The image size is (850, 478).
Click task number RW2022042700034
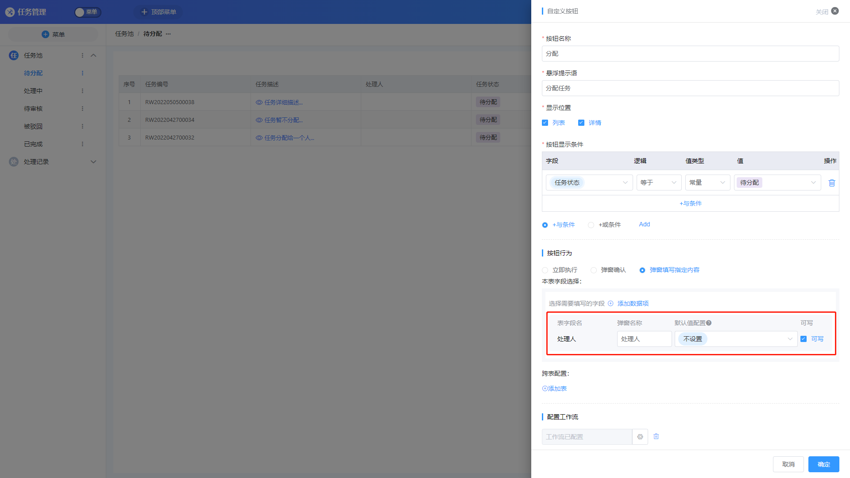(x=170, y=120)
